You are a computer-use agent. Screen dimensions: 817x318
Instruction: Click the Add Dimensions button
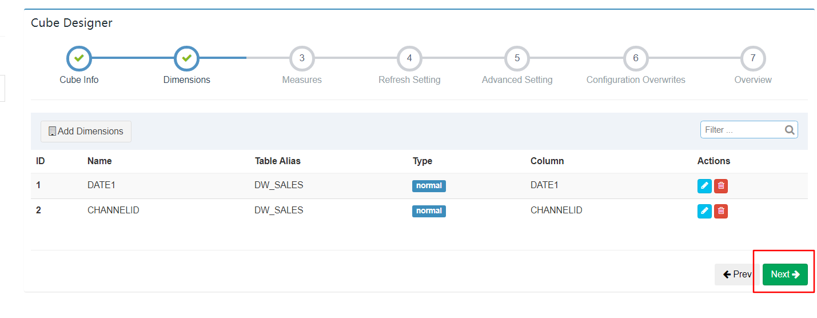coord(86,132)
